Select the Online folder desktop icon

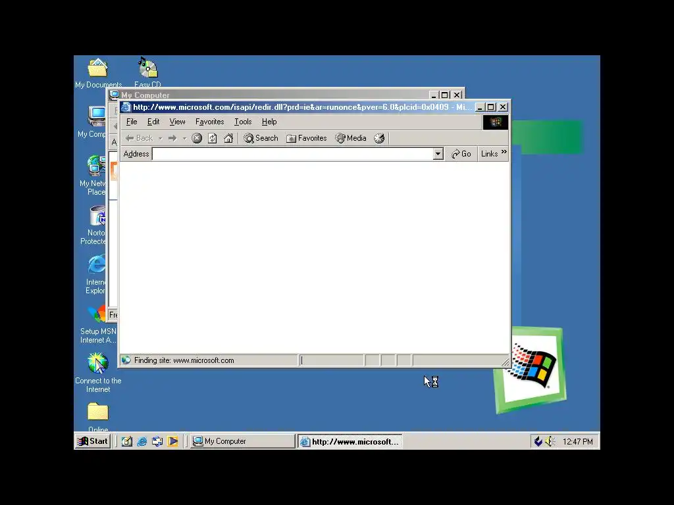[98, 416]
